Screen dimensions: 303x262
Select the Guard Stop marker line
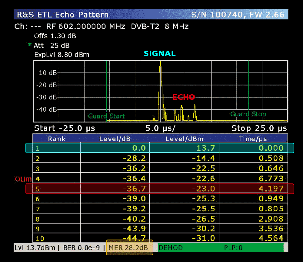(x=248, y=91)
